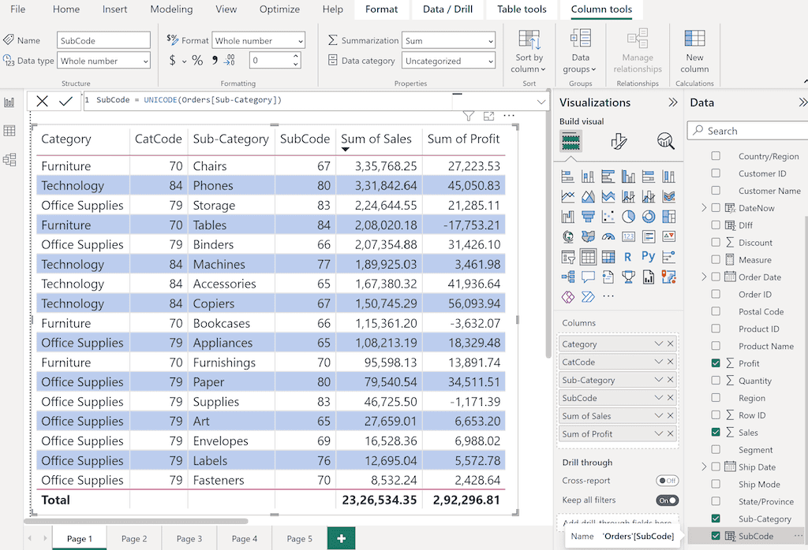
Task: Uncheck the Profit field checkbox
Action: pyautogui.click(x=716, y=362)
